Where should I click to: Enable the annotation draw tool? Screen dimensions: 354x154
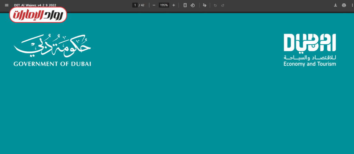(205, 5)
